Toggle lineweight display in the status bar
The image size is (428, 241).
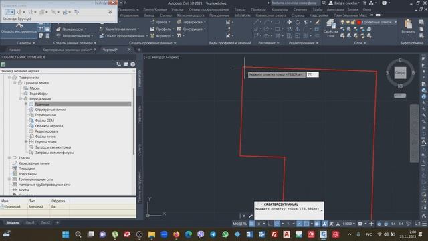pos(317,224)
